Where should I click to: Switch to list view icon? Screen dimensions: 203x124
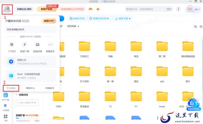tap(201, 26)
